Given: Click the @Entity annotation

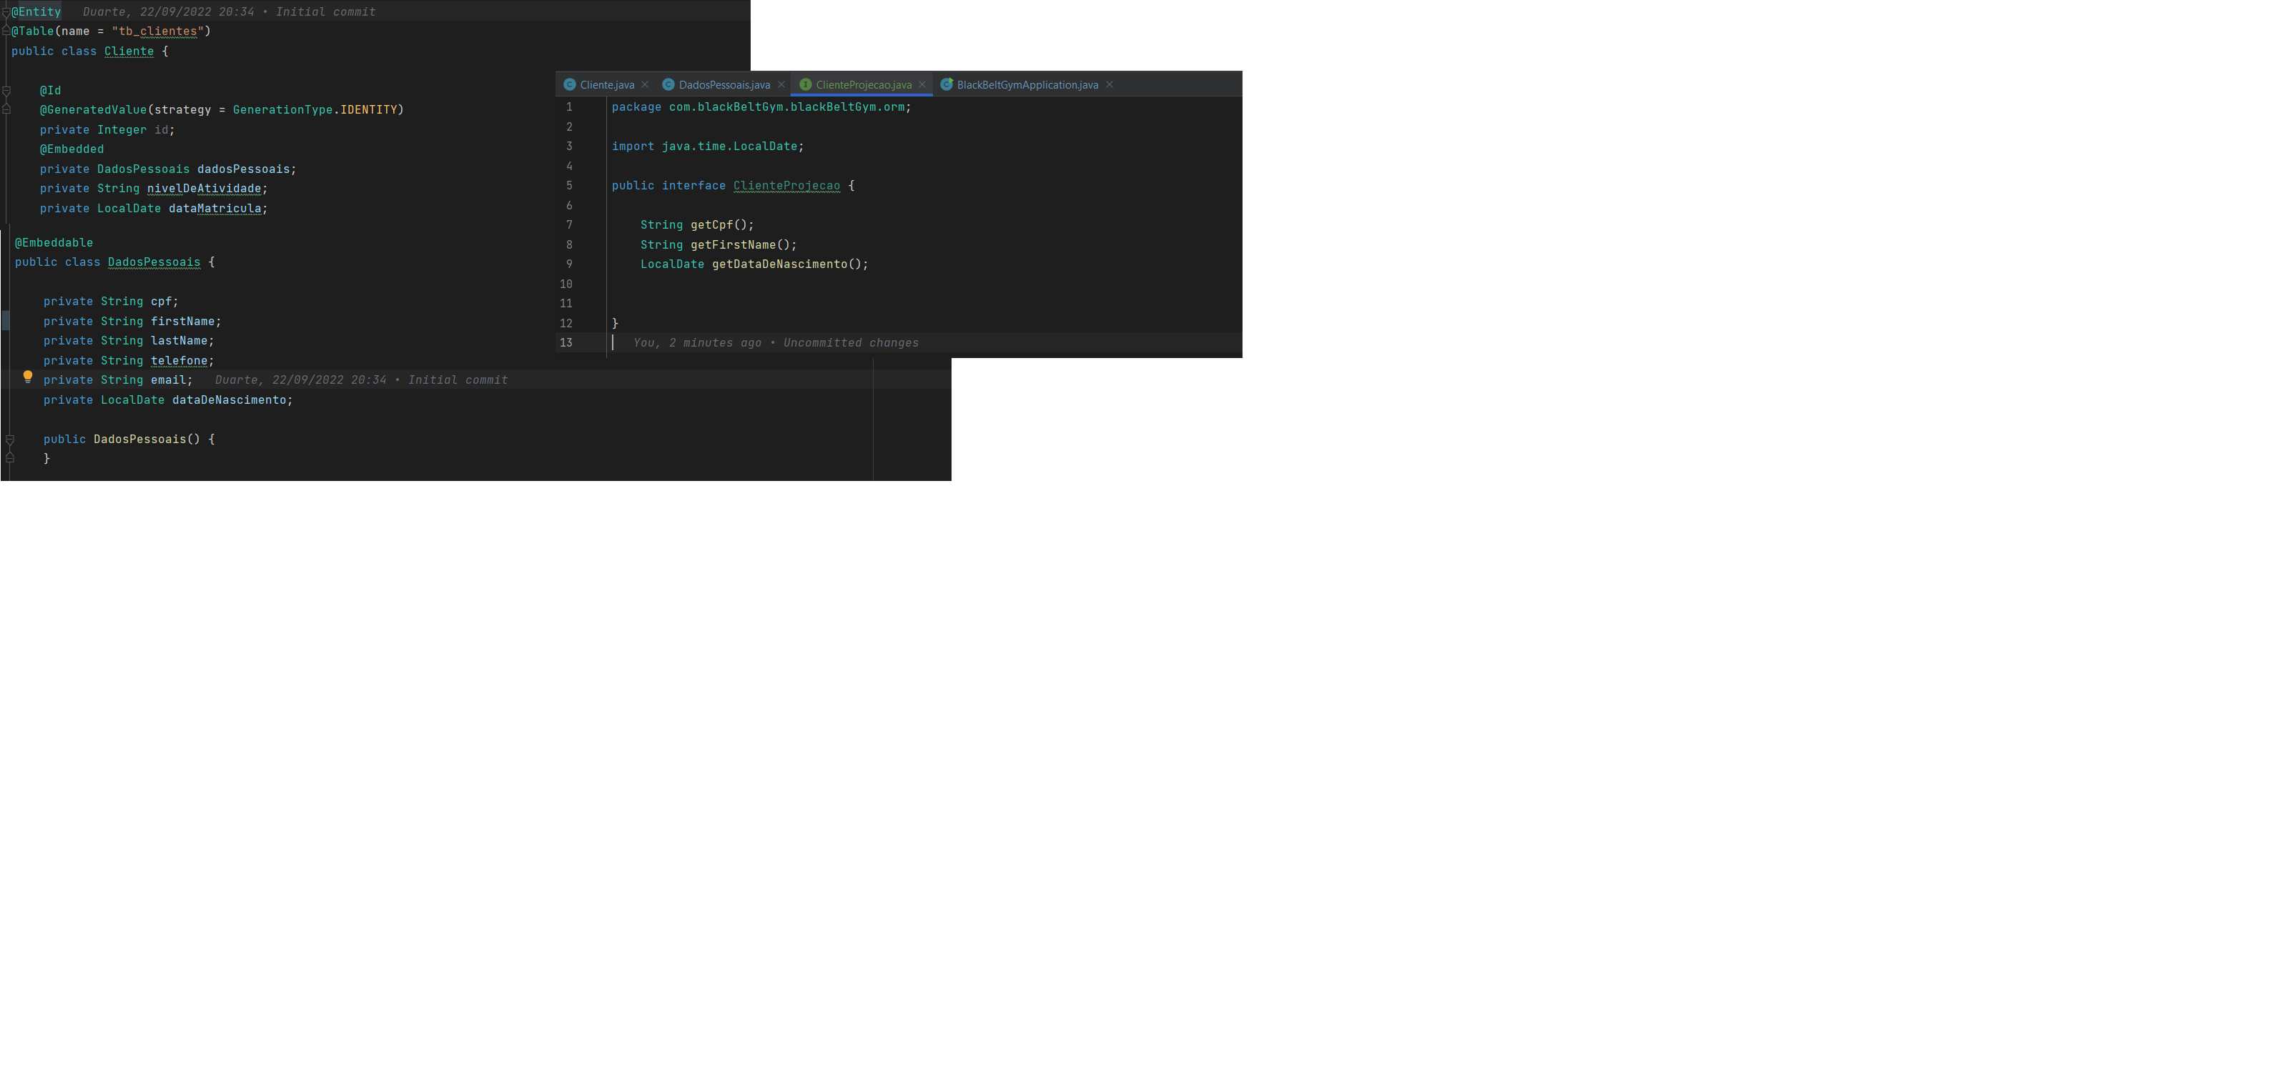Looking at the screenshot, I should coord(36,11).
